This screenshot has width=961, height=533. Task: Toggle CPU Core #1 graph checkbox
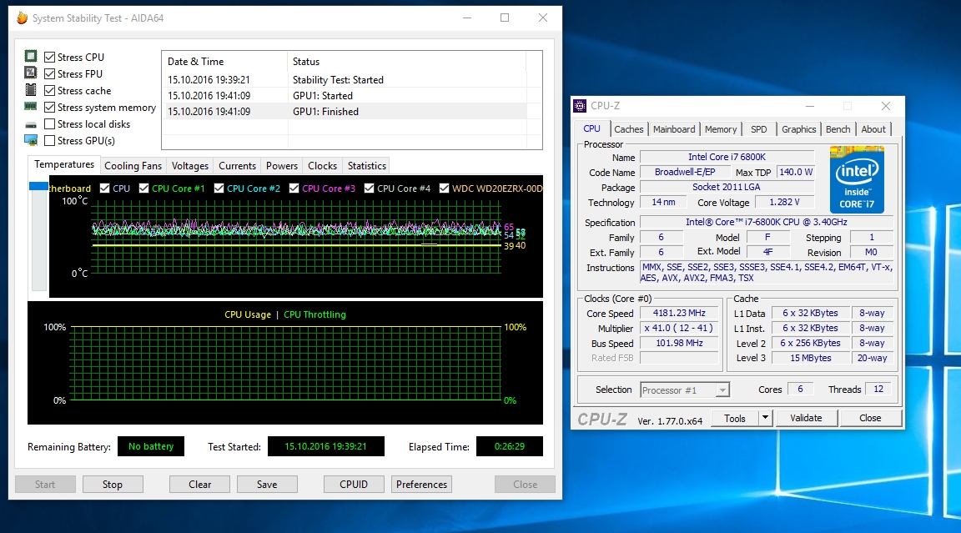(144, 188)
